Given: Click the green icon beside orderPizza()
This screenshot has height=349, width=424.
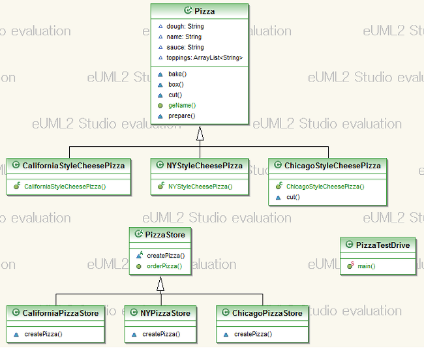Looking at the screenshot, I should [x=139, y=267].
